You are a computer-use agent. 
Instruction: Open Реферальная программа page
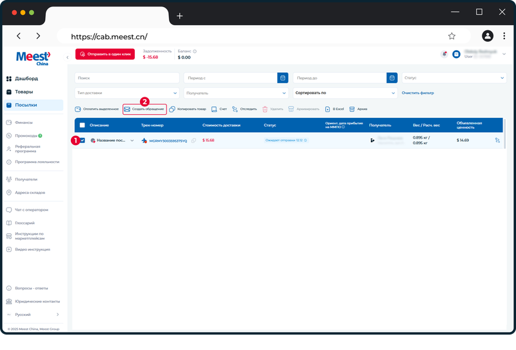24,149
